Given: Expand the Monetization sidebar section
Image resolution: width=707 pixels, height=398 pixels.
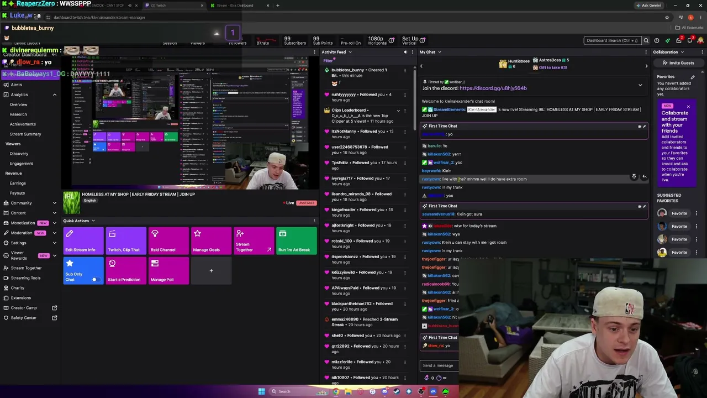Looking at the screenshot, I should tap(54, 223).
